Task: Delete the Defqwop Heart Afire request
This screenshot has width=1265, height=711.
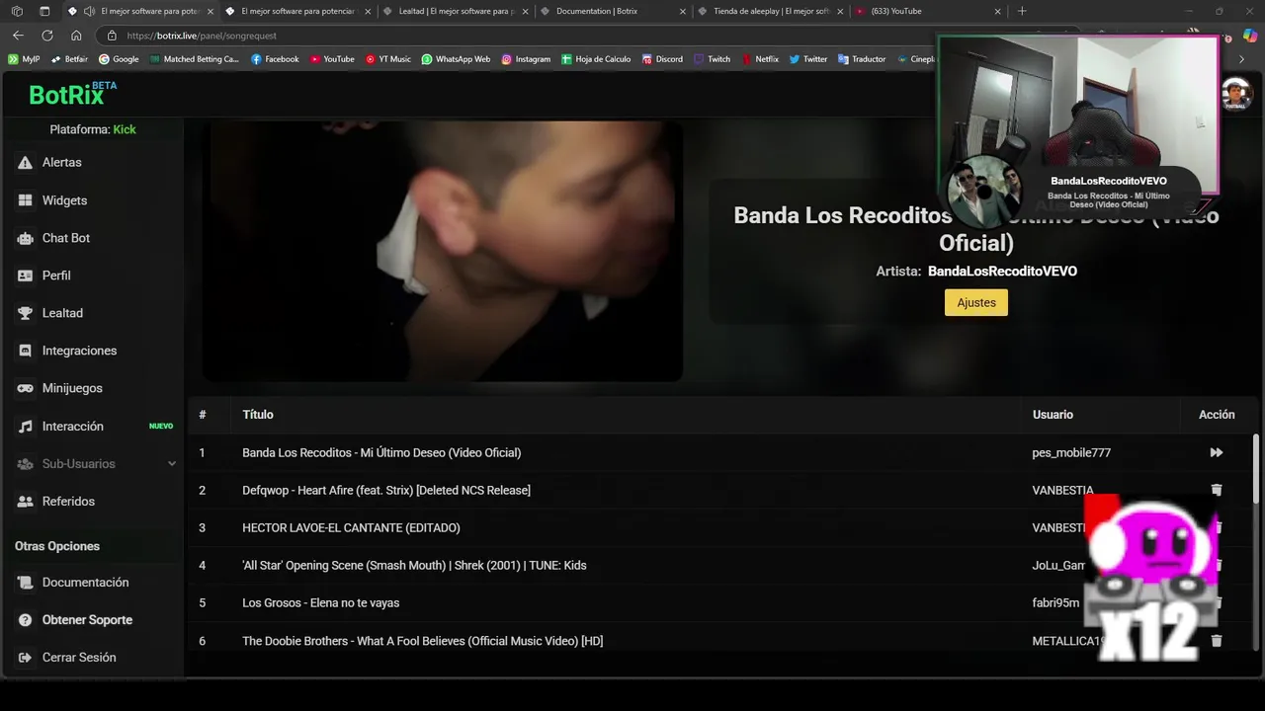Action: [x=1217, y=490]
